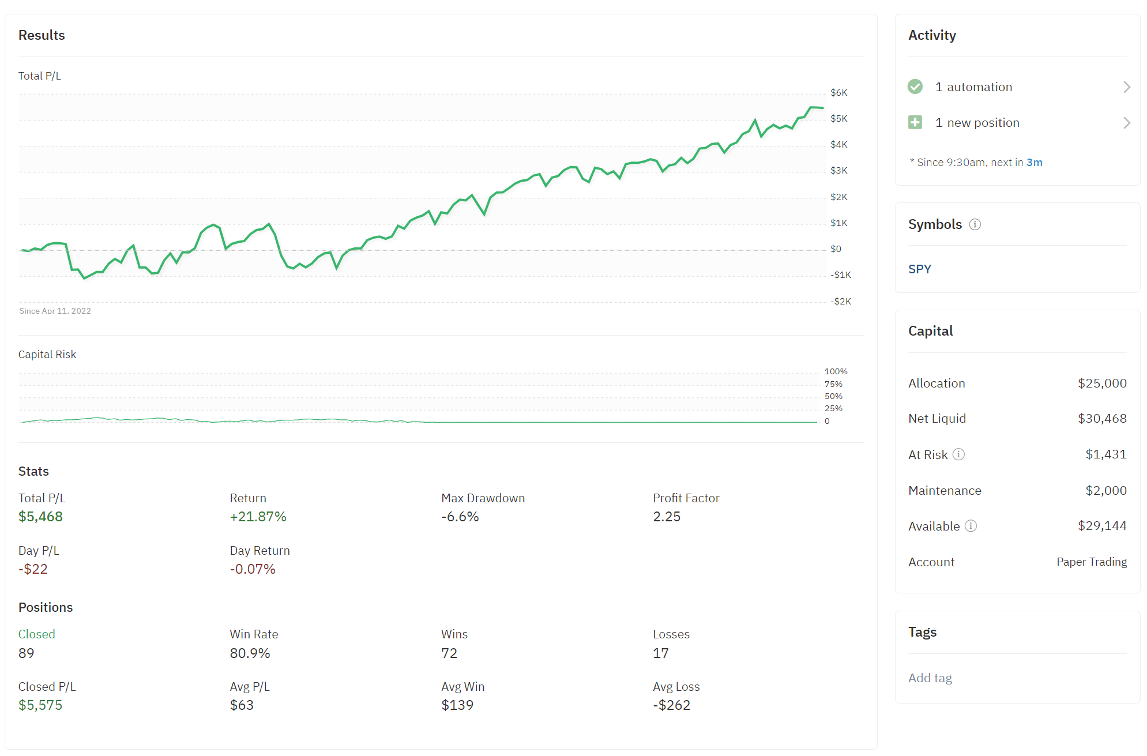Click the Day Return value -0.07%
Viewport: 1147px width, 756px height.
[253, 569]
